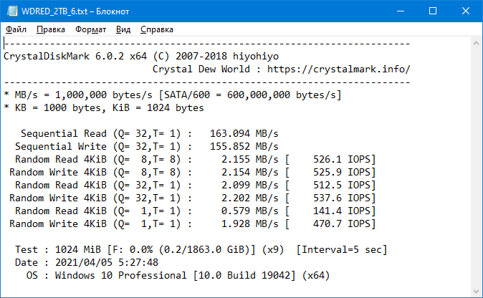Open the Формат menu

[x=90, y=29]
